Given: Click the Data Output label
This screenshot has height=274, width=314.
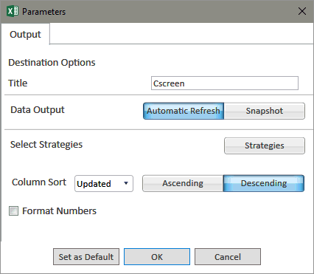Looking at the screenshot, I should point(38,110).
